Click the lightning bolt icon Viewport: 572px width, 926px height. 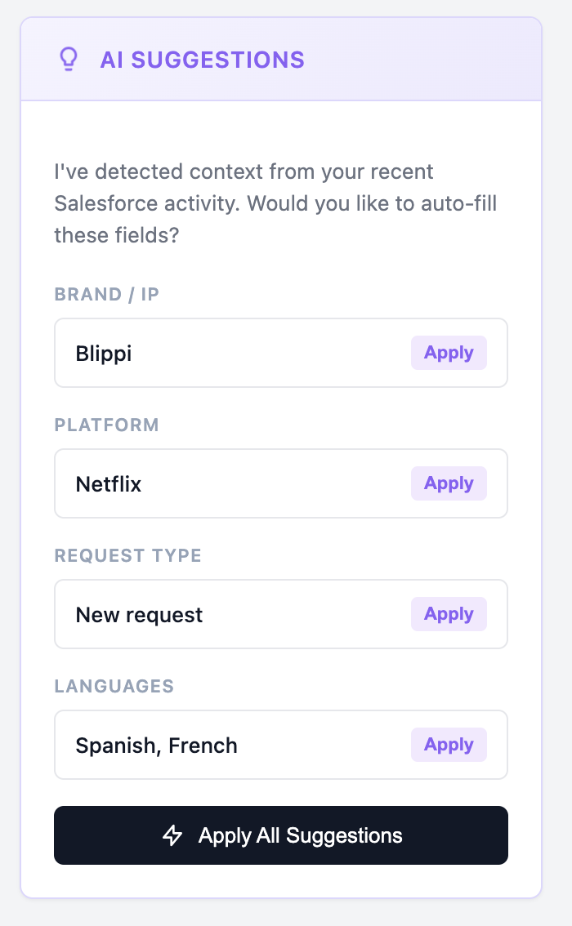[x=172, y=835]
